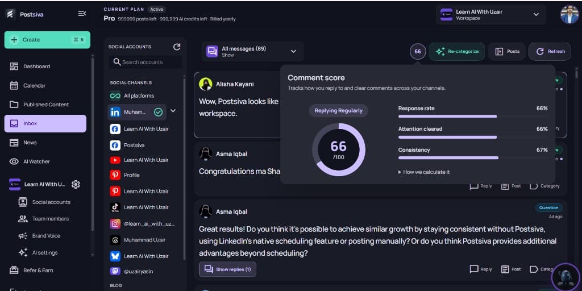Refresh the social accounts list icon
Viewport: 582px width, 291px height.
coord(177,47)
